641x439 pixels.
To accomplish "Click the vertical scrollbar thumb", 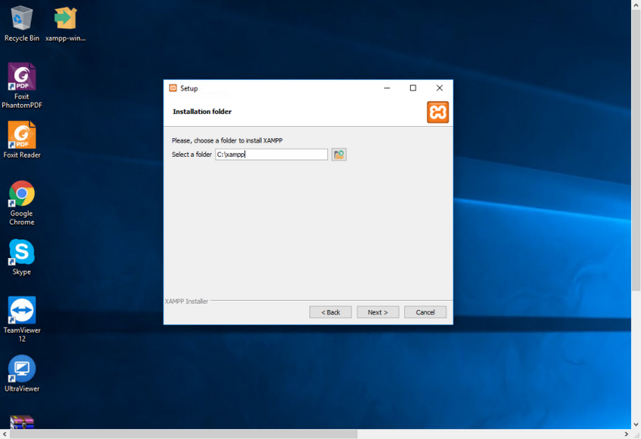I will click(x=636, y=150).
